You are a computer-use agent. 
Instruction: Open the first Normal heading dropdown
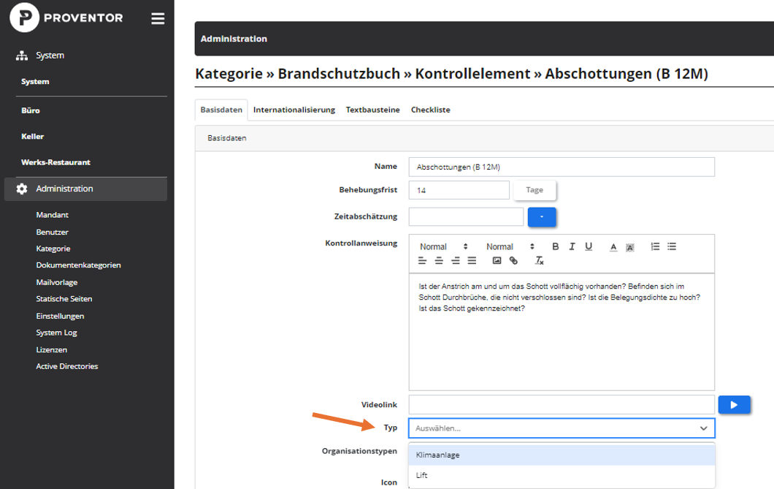point(443,246)
